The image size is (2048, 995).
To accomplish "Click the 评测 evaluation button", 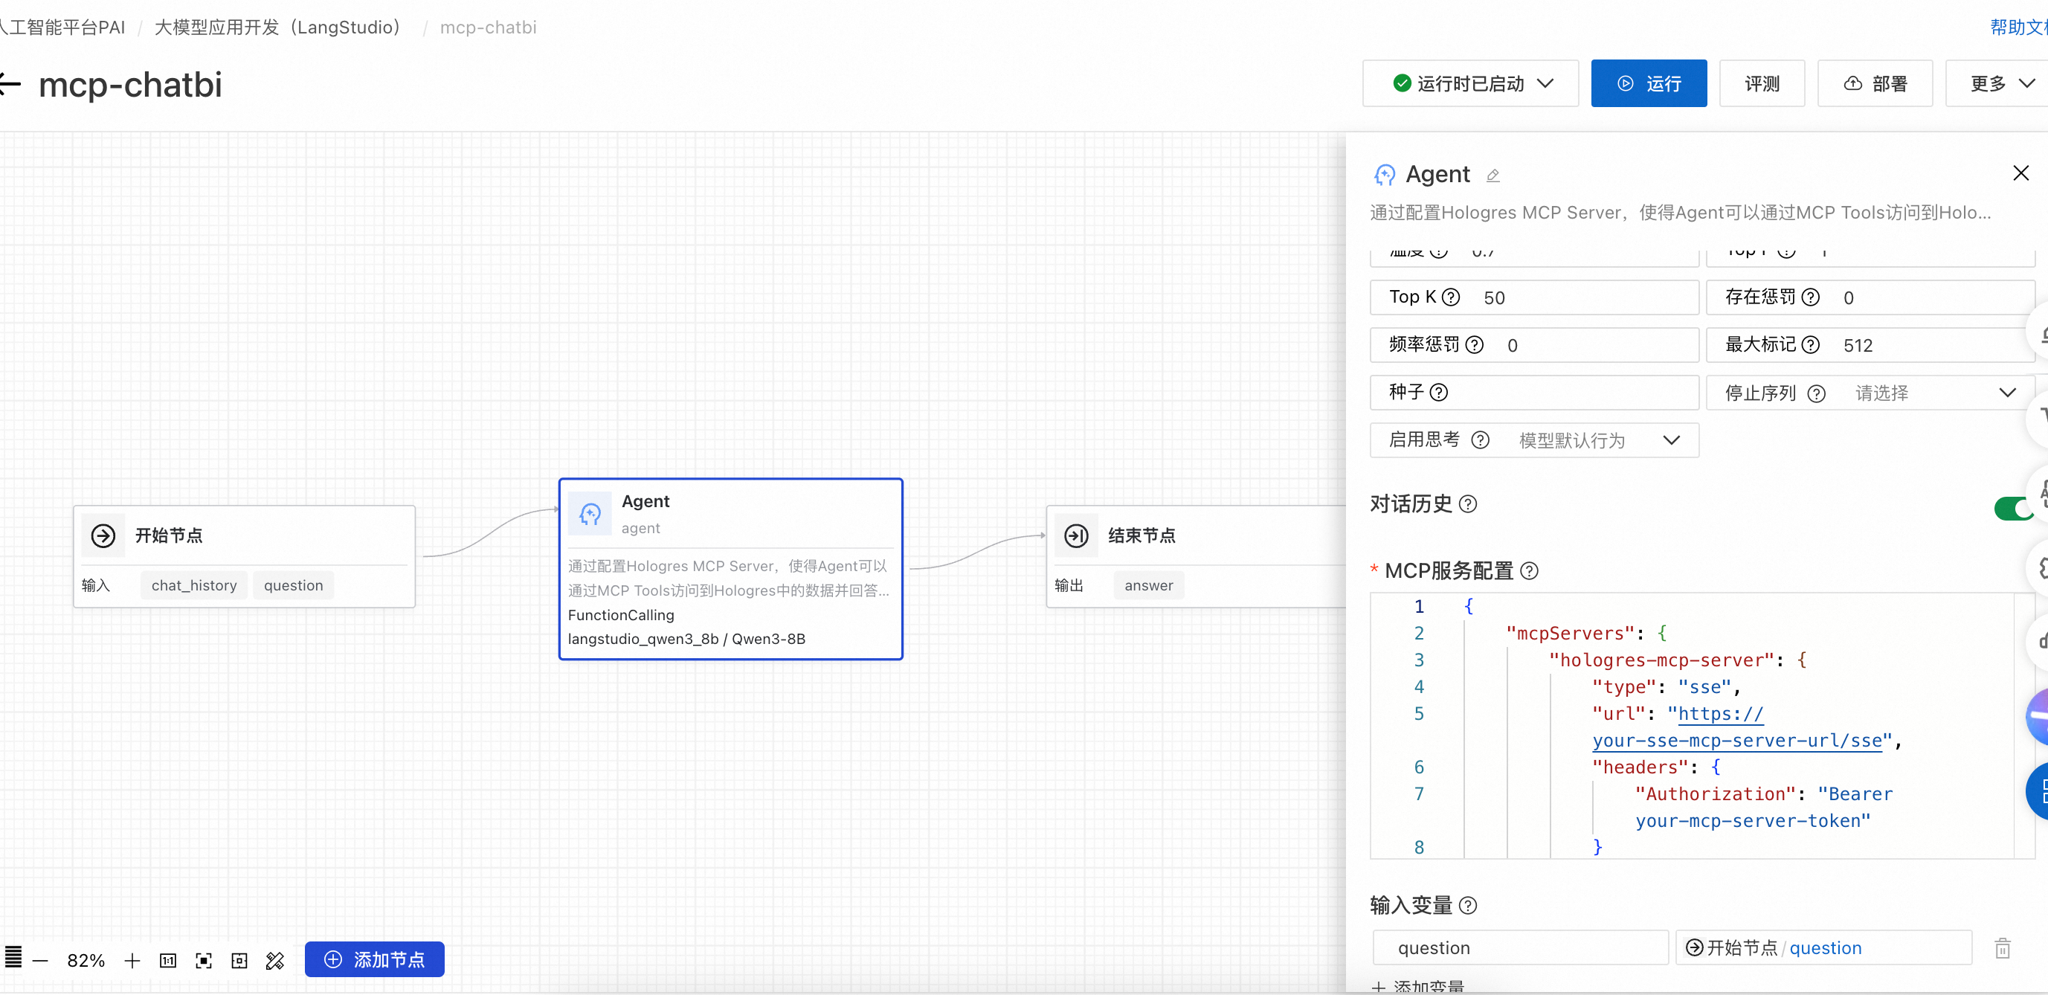I will pos(1762,83).
